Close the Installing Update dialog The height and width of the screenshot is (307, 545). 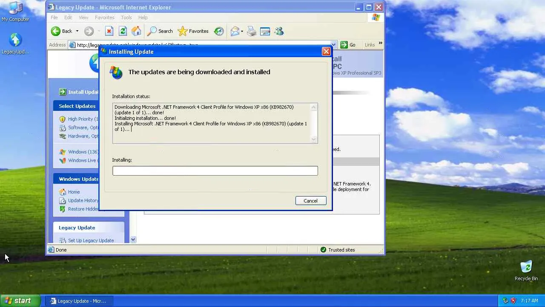[326, 52]
